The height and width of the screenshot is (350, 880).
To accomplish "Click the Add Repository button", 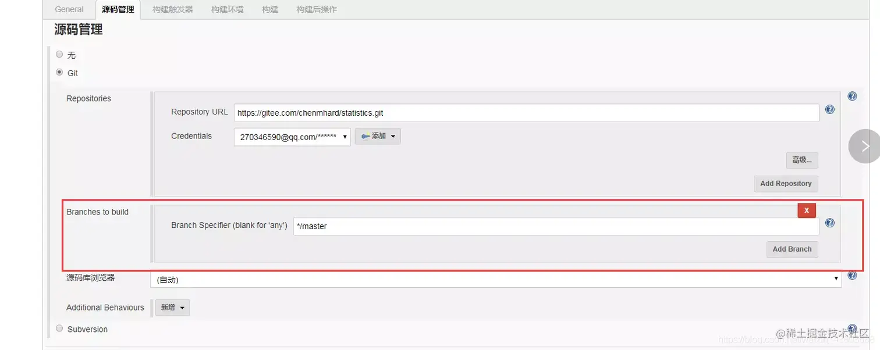I will click(786, 184).
